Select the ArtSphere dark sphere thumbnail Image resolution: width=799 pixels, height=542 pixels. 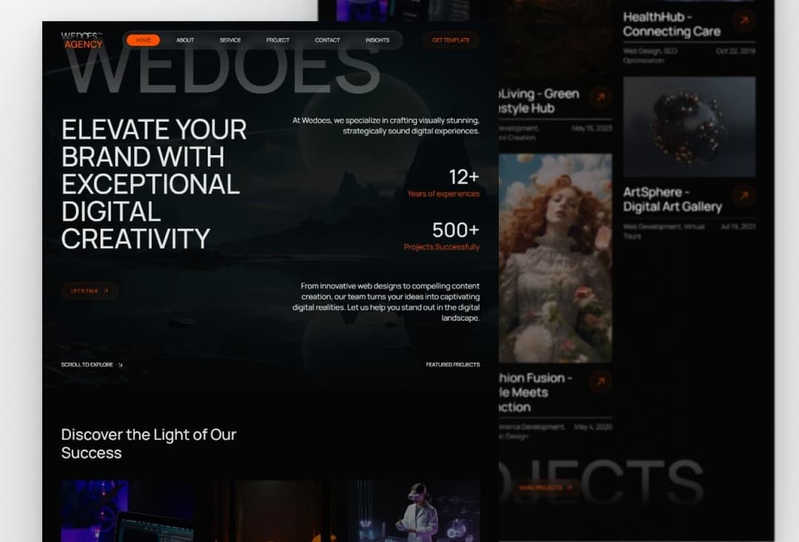click(x=689, y=126)
